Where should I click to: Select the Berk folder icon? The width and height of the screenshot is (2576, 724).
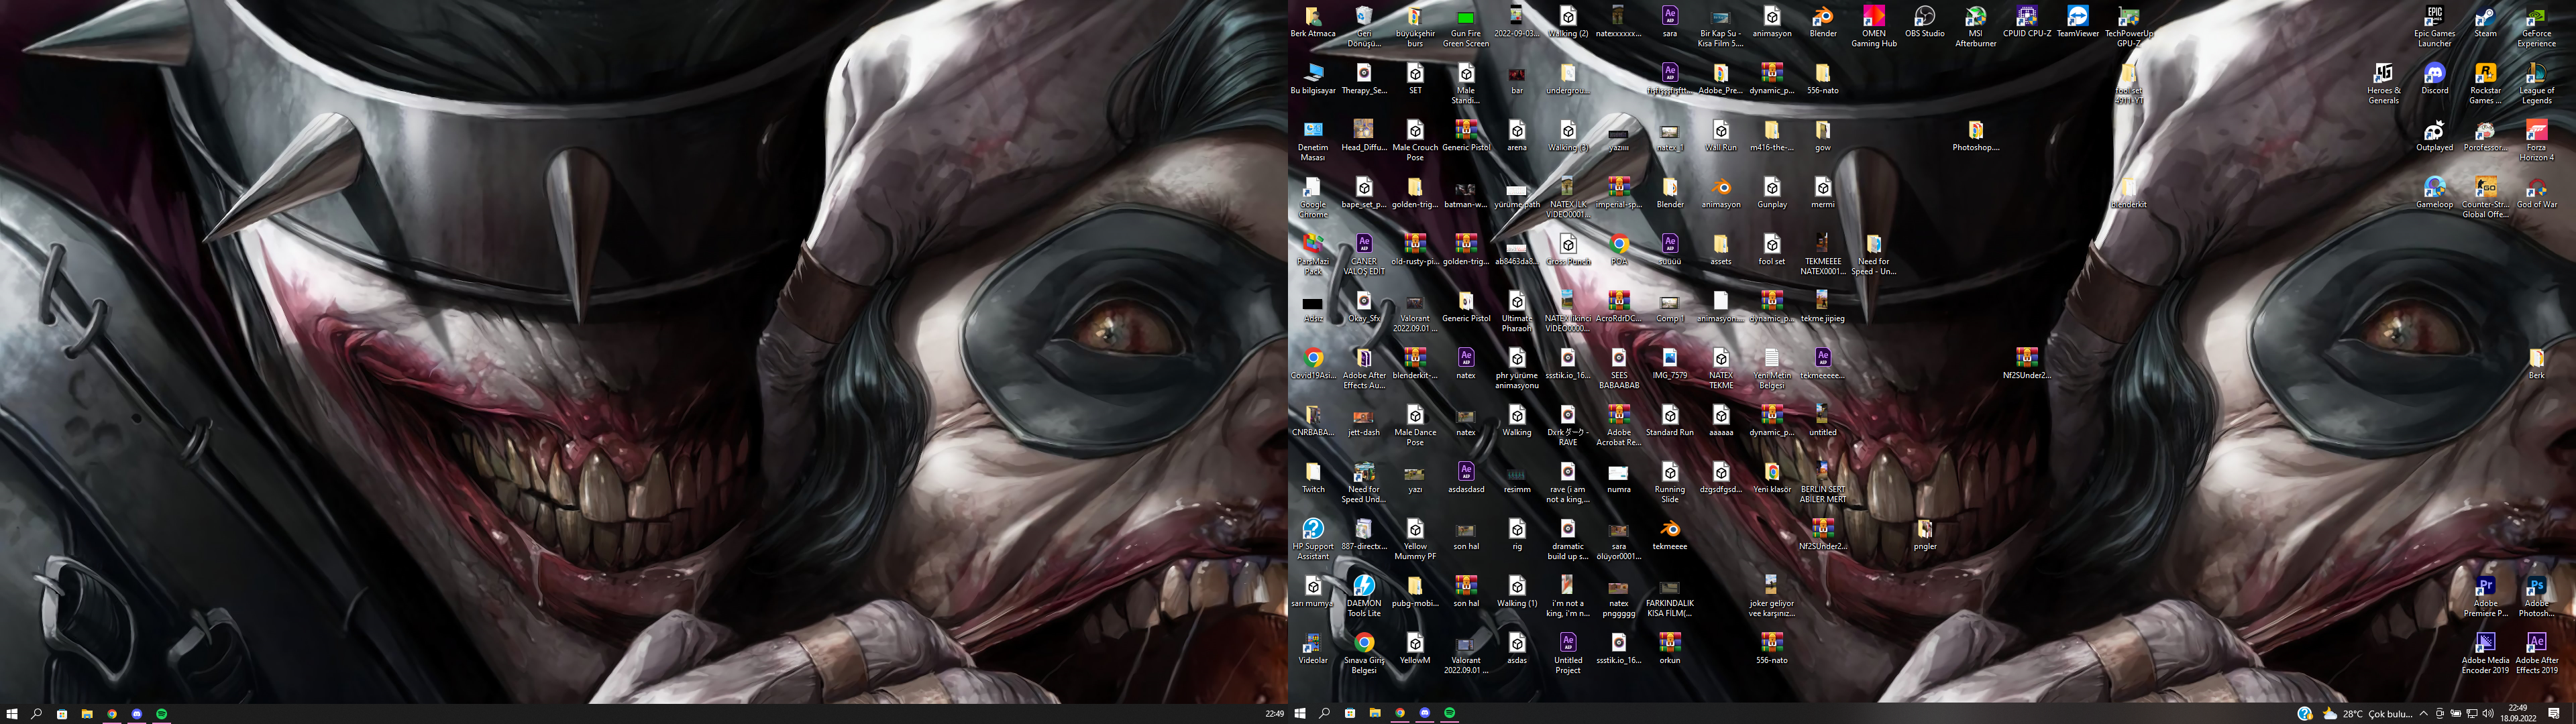[2536, 364]
